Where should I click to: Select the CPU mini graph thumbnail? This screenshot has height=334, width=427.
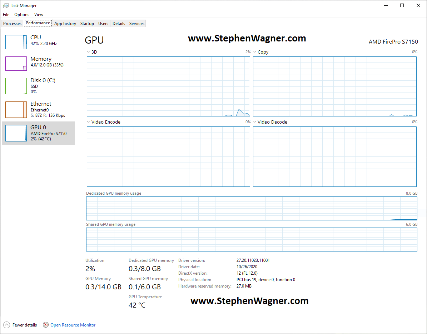click(x=16, y=42)
